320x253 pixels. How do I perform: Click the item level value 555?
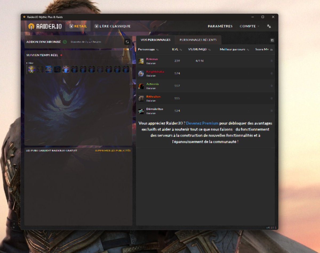click(177, 98)
